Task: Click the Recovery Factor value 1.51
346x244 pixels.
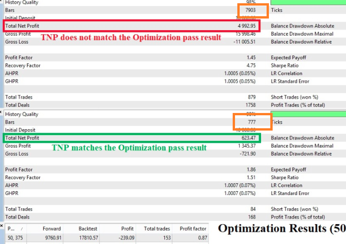Action: (x=251, y=177)
